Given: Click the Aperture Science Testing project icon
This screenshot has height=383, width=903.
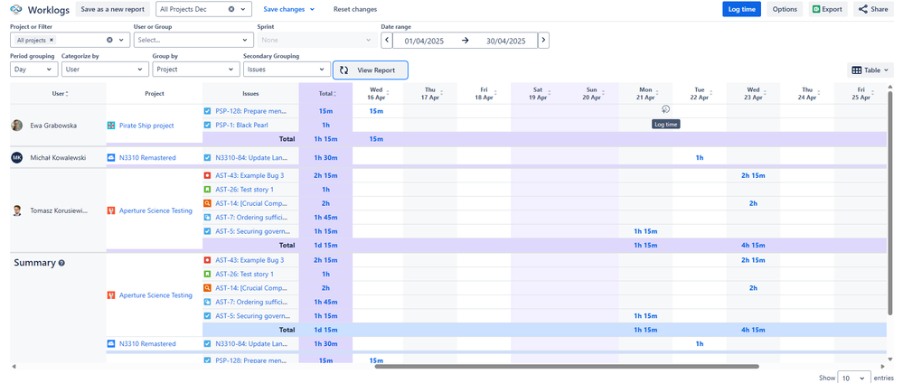Looking at the screenshot, I should [111, 210].
